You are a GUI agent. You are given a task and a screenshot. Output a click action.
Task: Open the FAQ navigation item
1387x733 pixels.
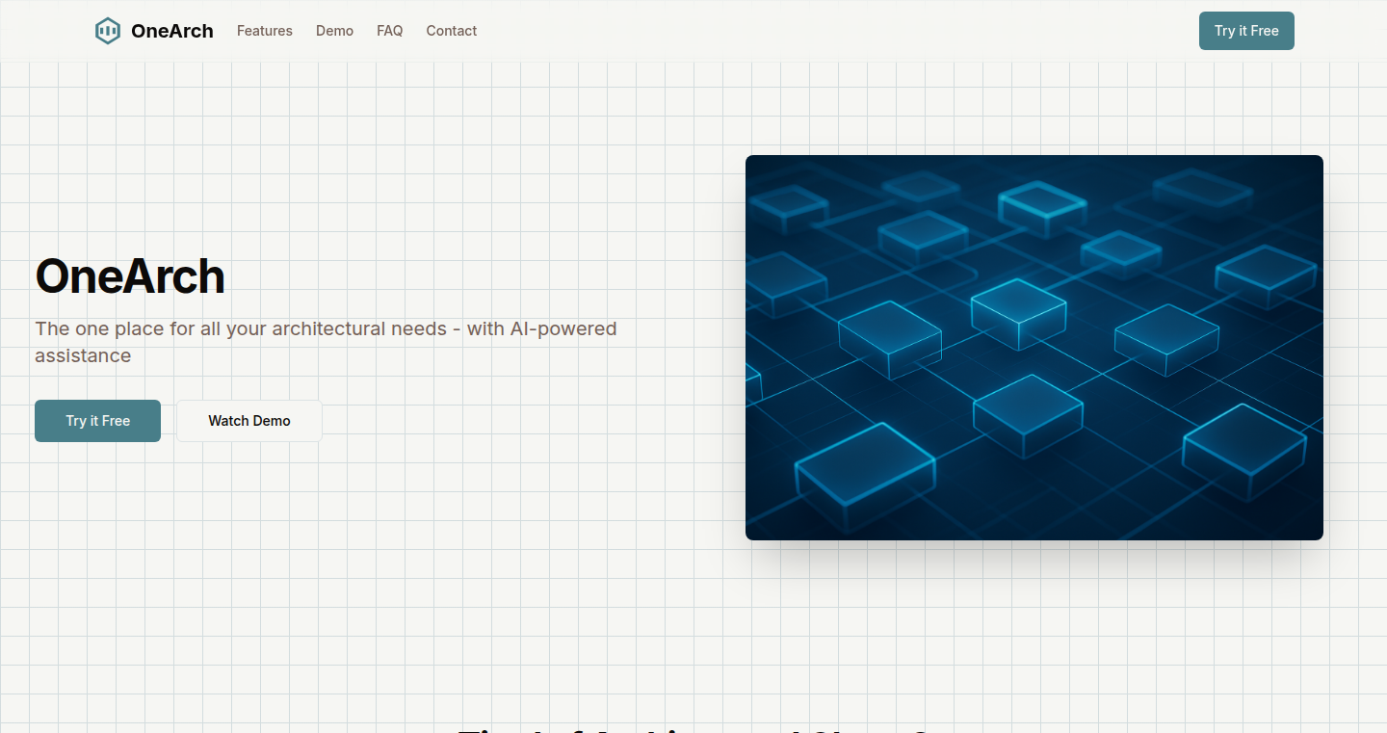pyautogui.click(x=390, y=31)
